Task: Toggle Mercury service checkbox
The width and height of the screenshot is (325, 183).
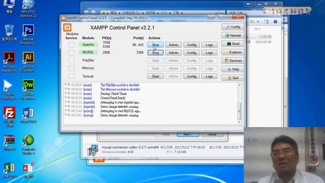Action: (x=72, y=68)
